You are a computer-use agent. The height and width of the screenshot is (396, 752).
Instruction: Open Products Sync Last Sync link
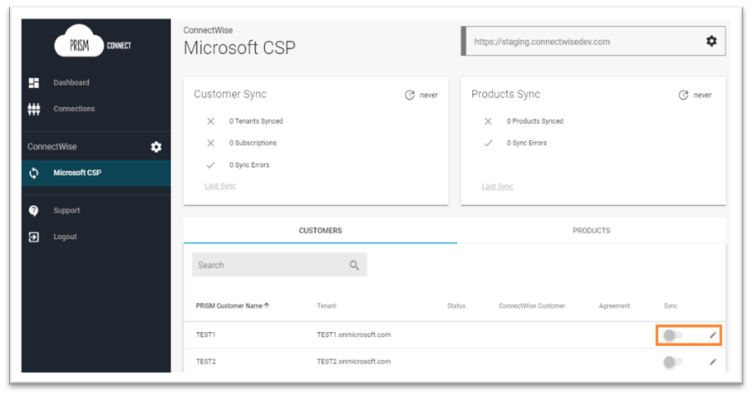(498, 187)
